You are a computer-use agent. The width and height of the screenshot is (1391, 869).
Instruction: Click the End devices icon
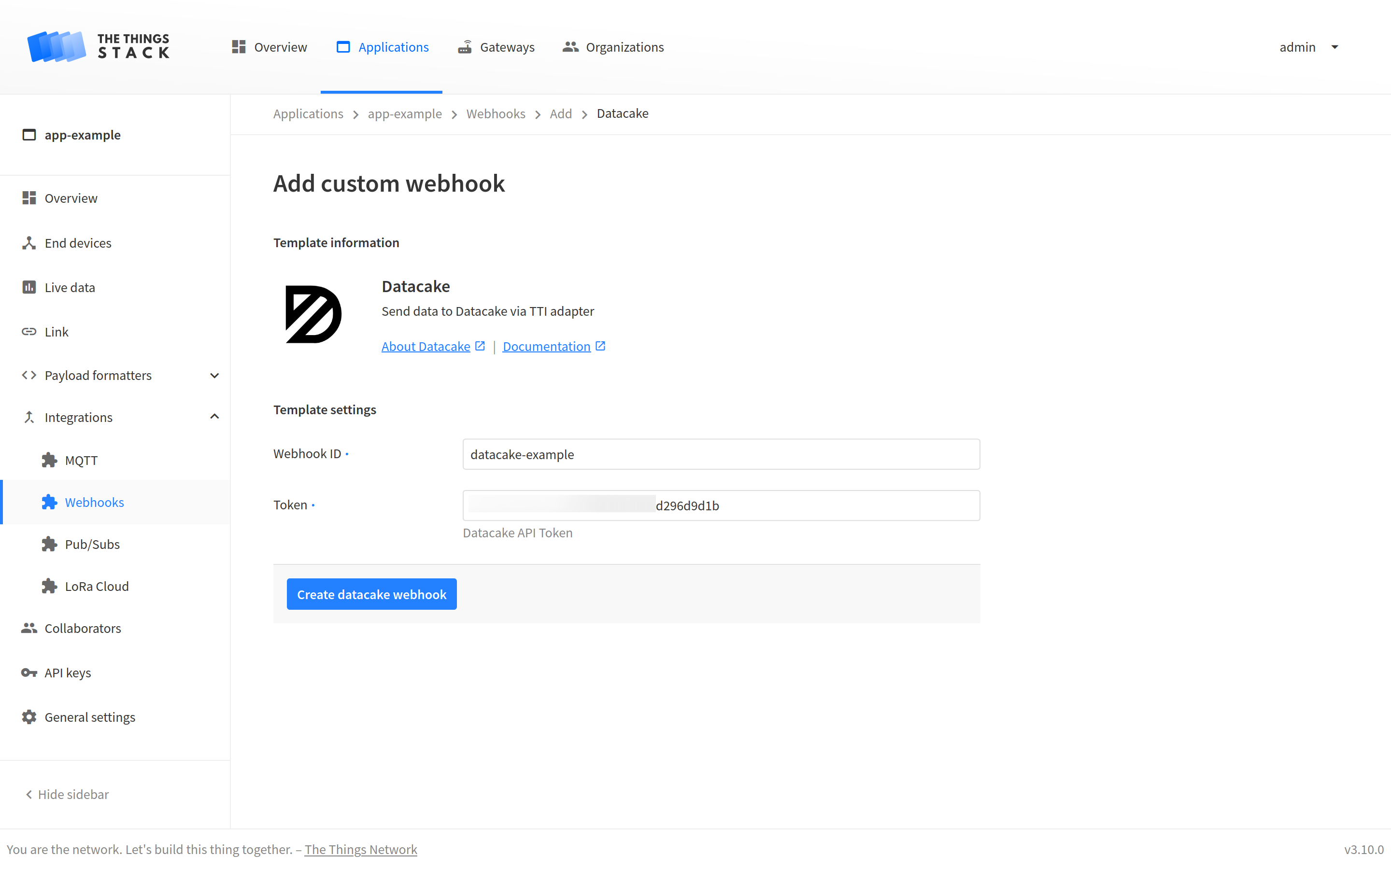28,242
